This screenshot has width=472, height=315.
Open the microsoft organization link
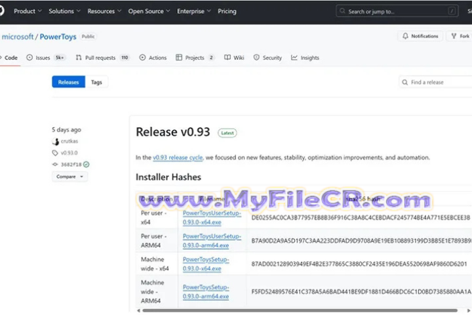coord(18,37)
